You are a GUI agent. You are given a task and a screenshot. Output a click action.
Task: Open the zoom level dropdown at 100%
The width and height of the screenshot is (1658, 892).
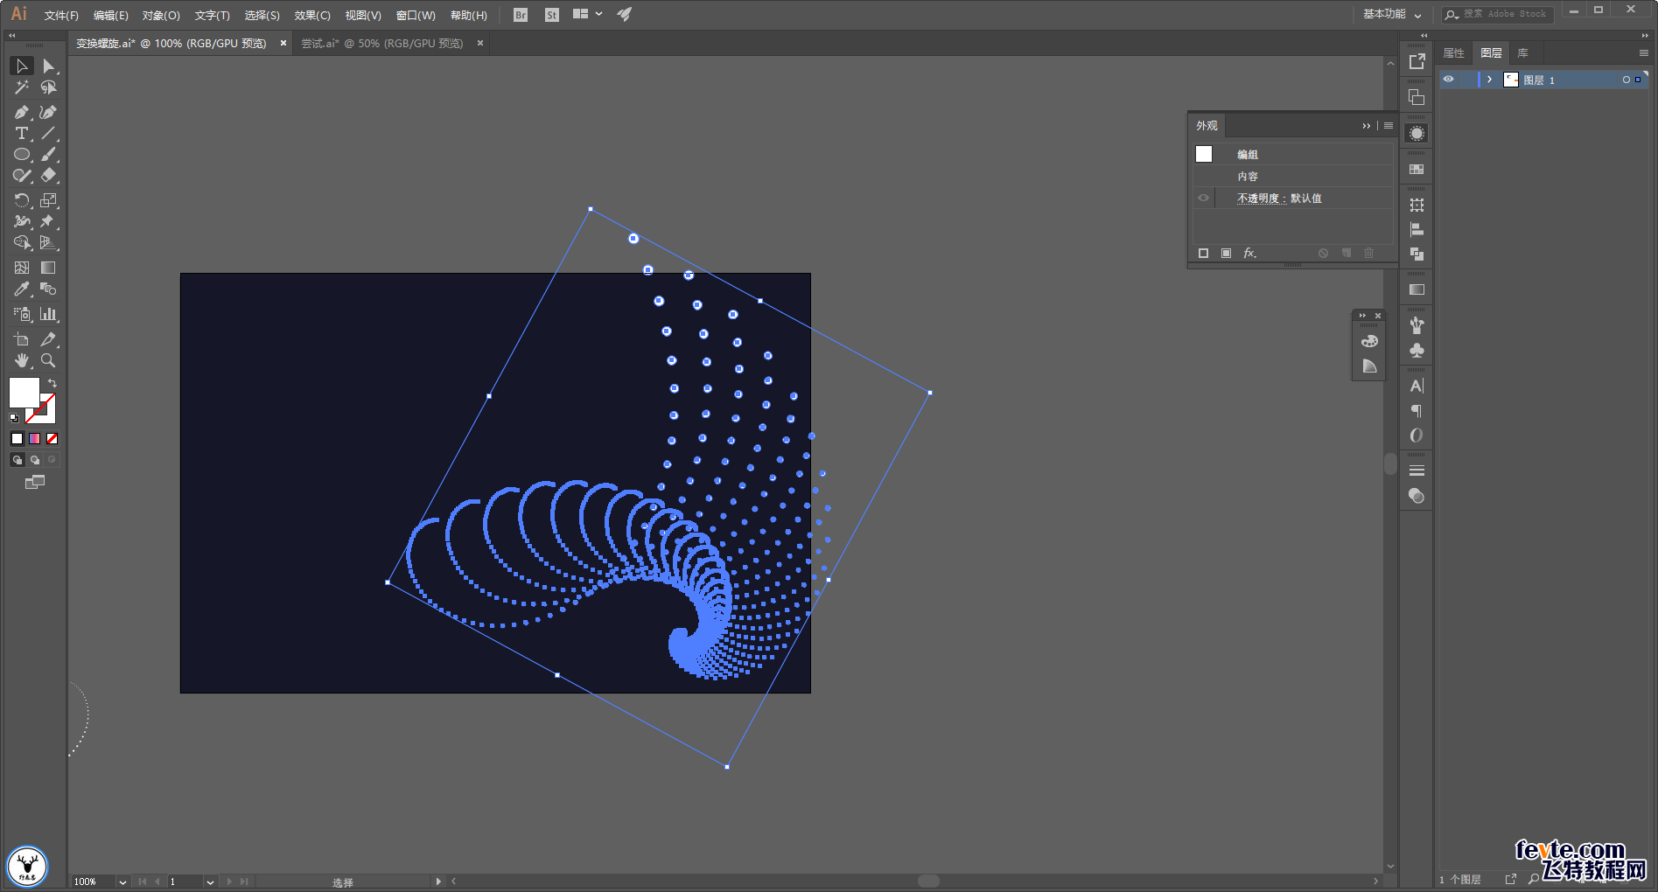(122, 882)
